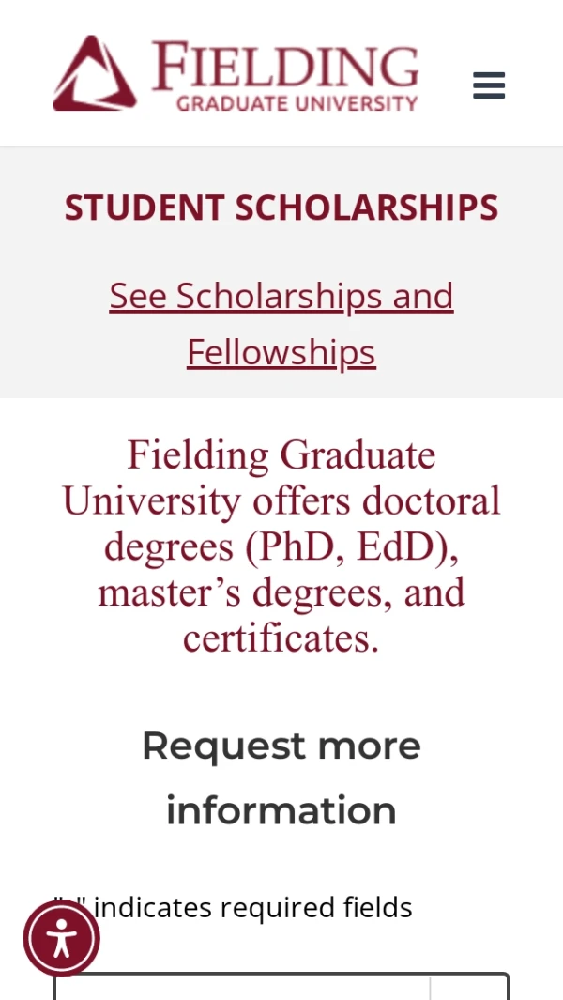The image size is (563, 1000).
Task: Click the master's degrees text line
Action: tap(281, 592)
